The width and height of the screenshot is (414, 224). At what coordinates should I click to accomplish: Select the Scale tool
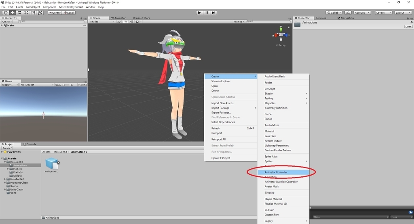point(26,13)
